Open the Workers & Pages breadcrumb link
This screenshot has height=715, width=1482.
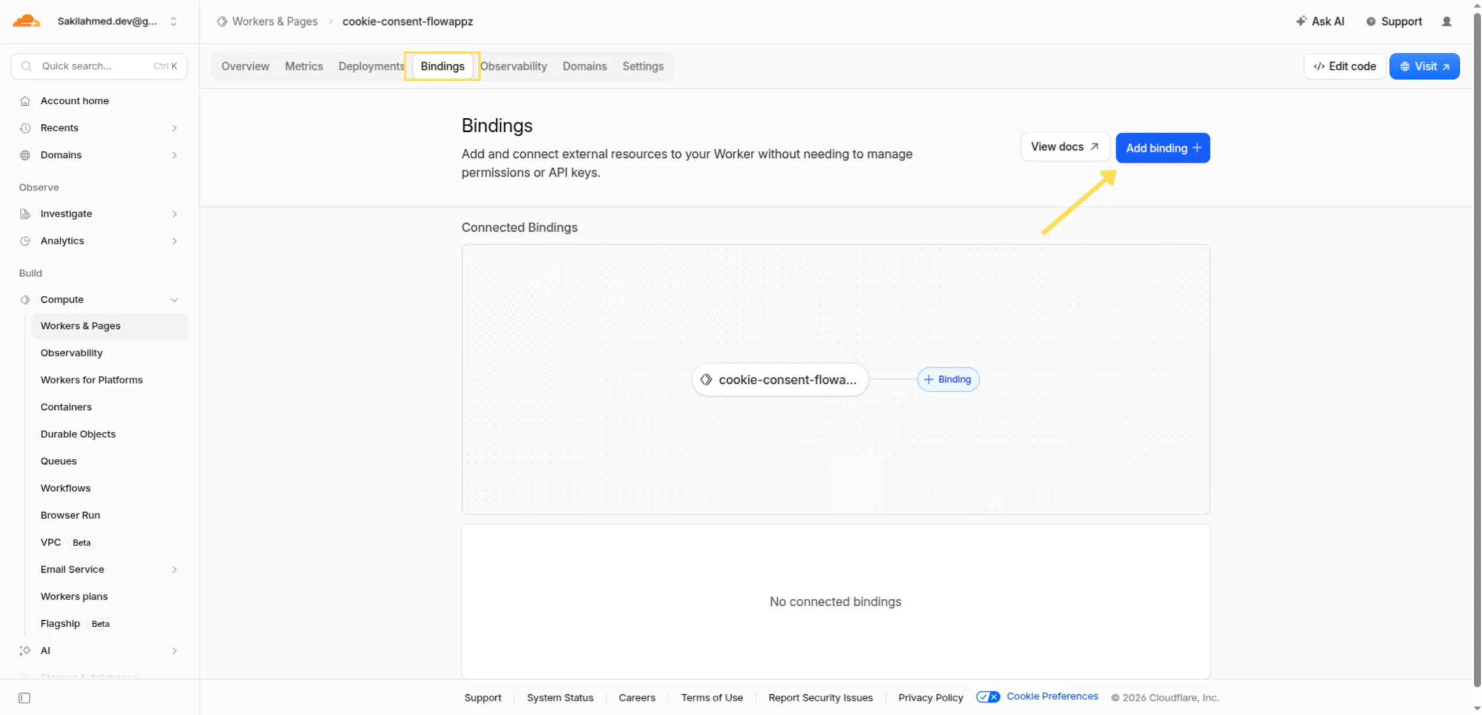coord(275,21)
